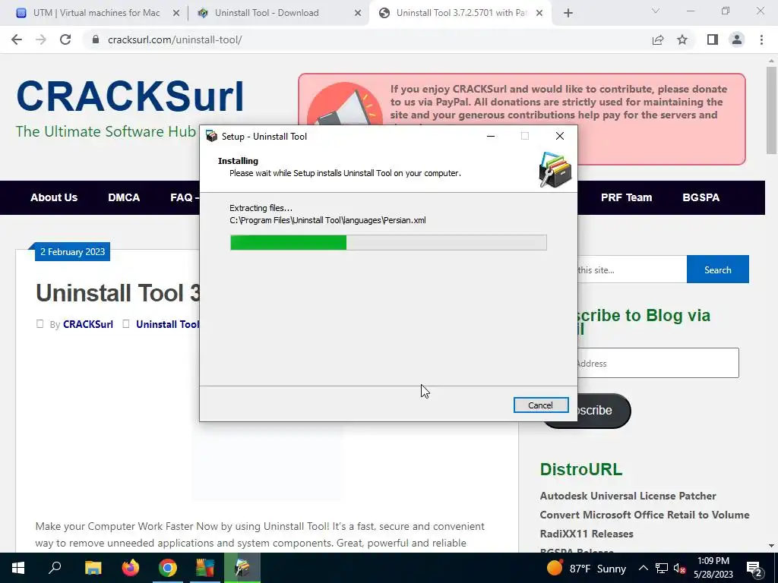Close the Uninstall Tool - Download tab
The image size is (778, 583).
click(x=358, y=14)
